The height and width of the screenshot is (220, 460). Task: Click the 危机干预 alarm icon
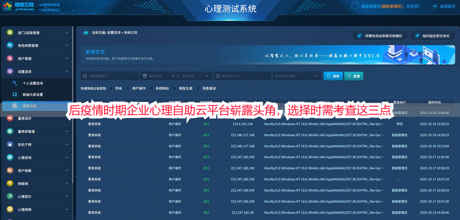pos(10,144)
